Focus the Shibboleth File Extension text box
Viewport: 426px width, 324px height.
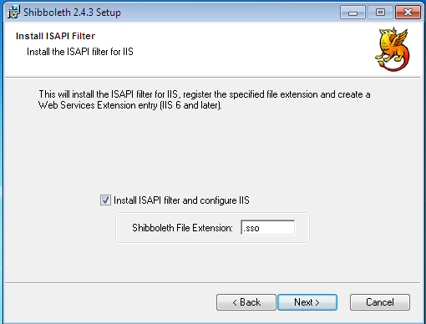pos(267,228)
